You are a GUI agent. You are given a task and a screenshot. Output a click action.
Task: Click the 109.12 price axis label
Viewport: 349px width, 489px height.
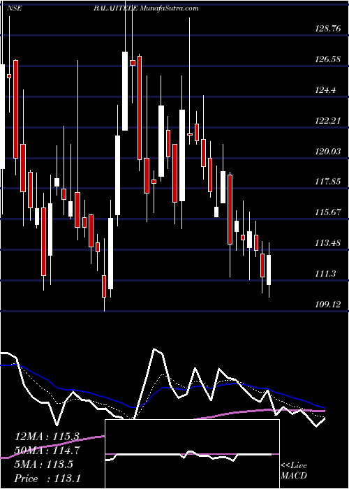point(328,305)
